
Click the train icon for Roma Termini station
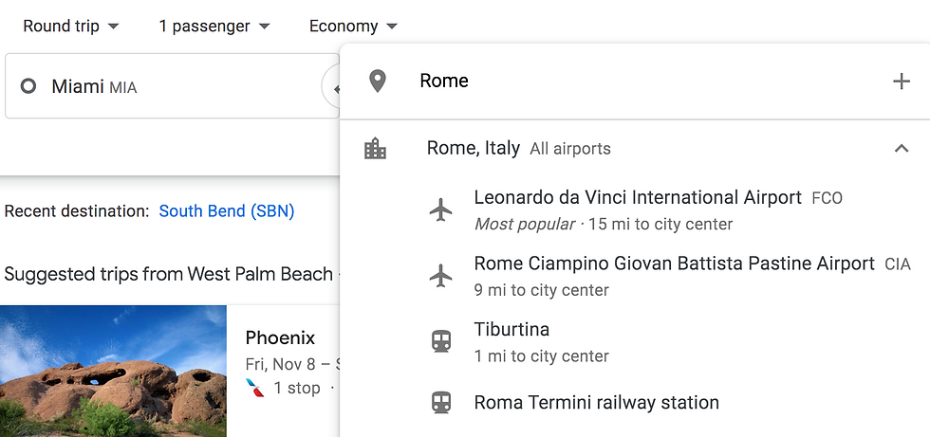click(x=440, y=403)
